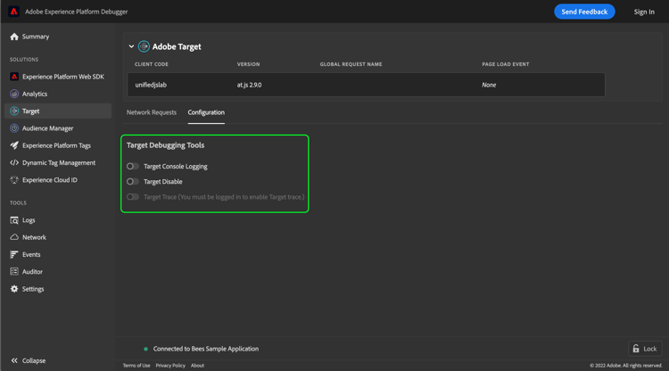
Task: Select the Configuration tab
Action: pos(206,112)
